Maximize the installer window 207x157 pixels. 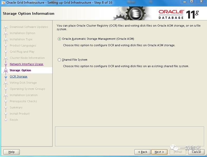[192, 2]
